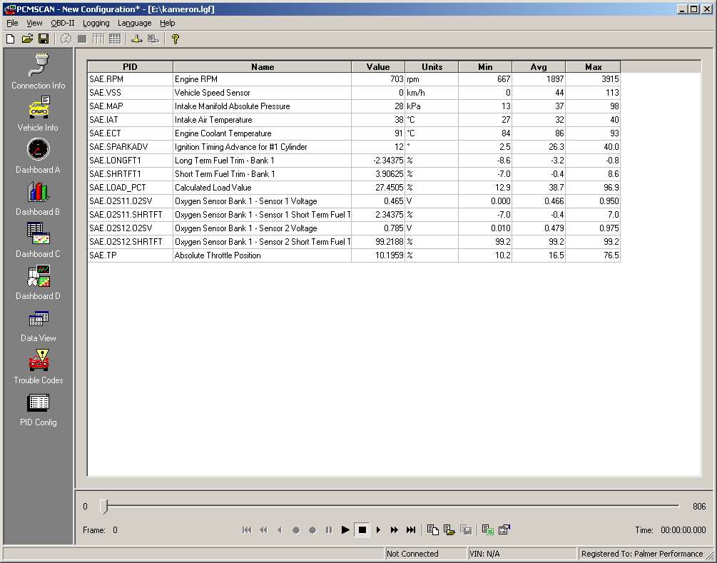
Task: Click the grayed column table toolbar icon
Action: (98, 39)
